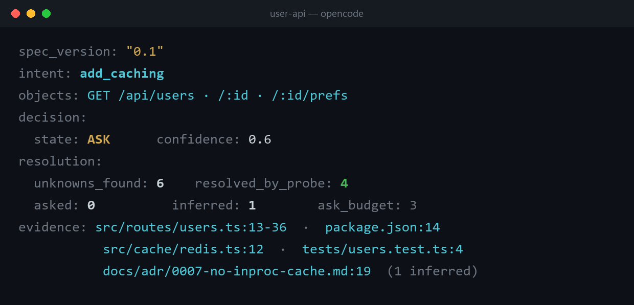Open src/routes/users.ts:13-36 evidence link
Screen dimensions: 634x305
tap(191, 227)
